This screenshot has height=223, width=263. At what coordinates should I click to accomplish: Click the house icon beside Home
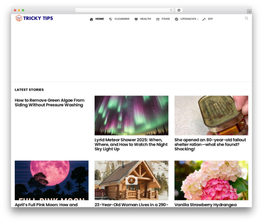pos(92,19)
